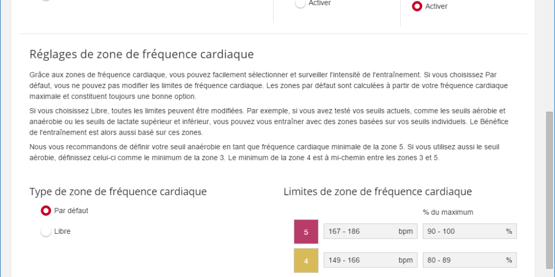Image resolution: width=555 pixels, height=277 pixels.
Task: Select the unselected "Activer" radio button
Action: pyautogui.click(x=300, y=4)
